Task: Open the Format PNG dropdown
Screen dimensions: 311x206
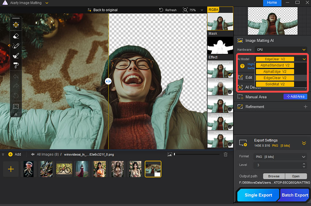Action: [x=280, y=157]
